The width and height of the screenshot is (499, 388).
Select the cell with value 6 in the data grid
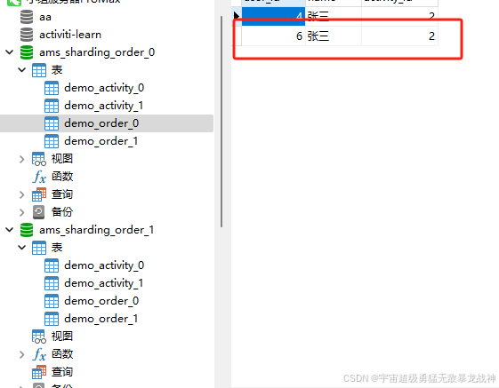(x=273, y=36)
